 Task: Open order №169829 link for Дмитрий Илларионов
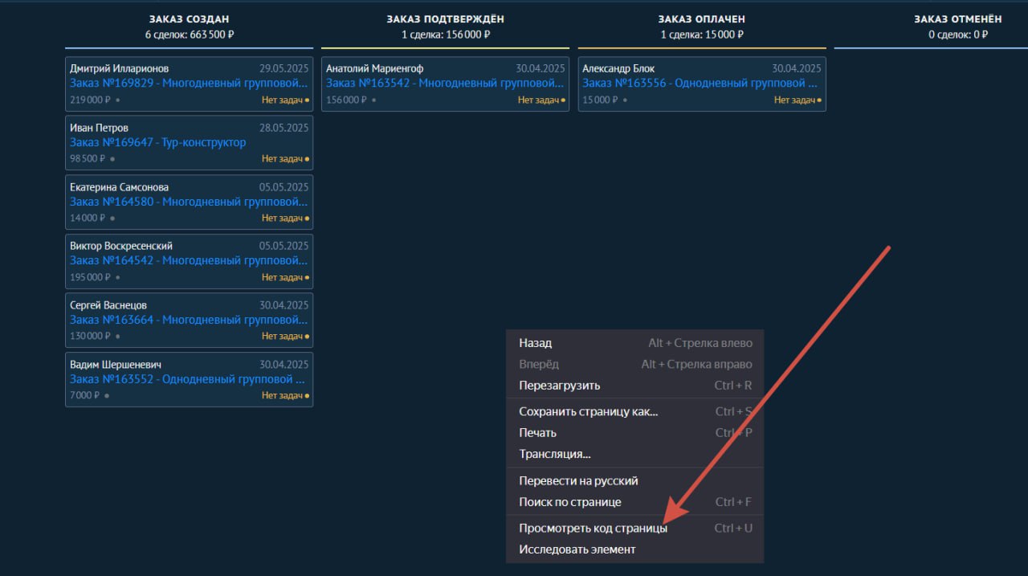click(189, 83)
